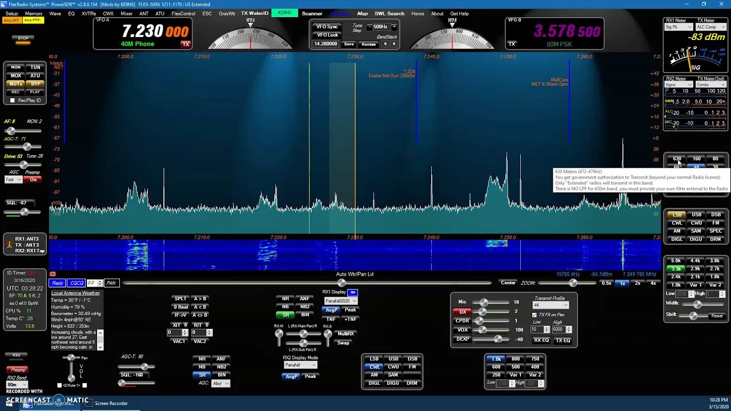Toggle the MOX transmit button
The width and height of the screenshot is (731, 411).
[16, 75]
